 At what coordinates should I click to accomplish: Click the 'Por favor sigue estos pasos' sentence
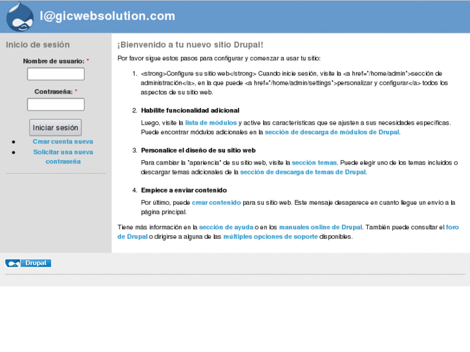point(219,58)
